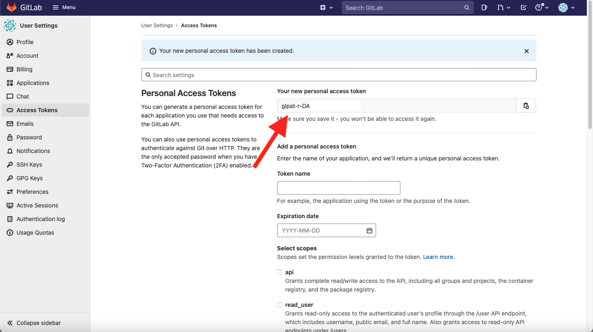The image size is (593, 332).
Task: Click the info icon in alert banner
Action: pos(153,51)
